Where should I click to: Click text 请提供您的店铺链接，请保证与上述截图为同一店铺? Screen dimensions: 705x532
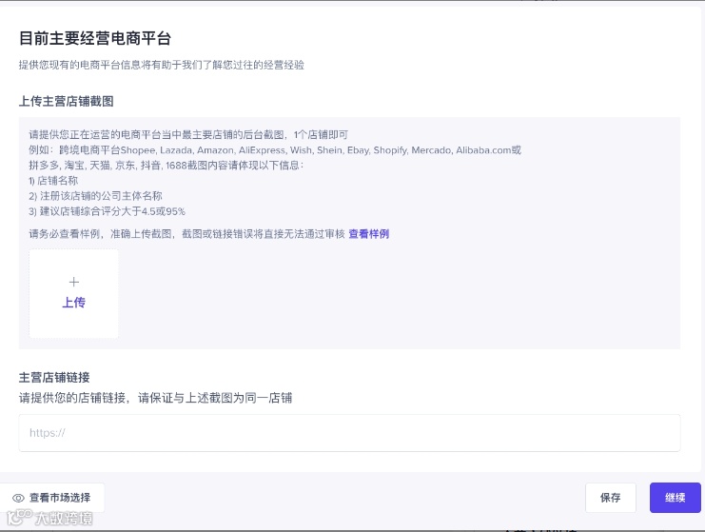tap(156, 398)
